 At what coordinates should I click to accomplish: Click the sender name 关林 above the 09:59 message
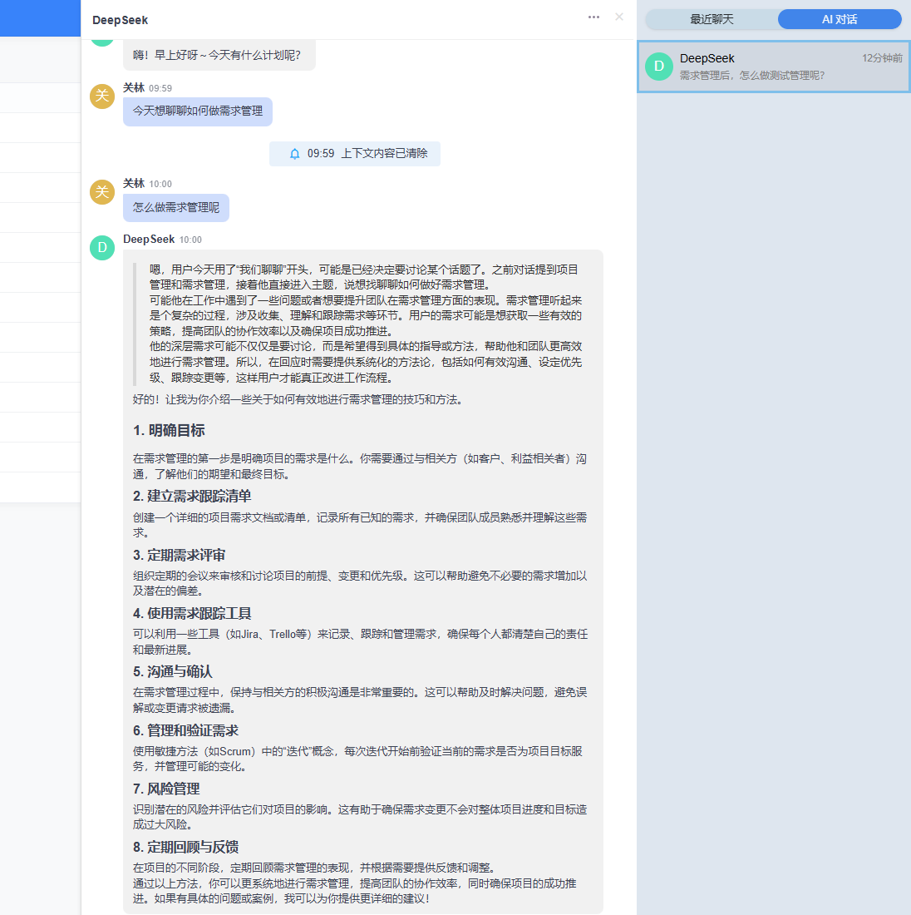point(134,87)
